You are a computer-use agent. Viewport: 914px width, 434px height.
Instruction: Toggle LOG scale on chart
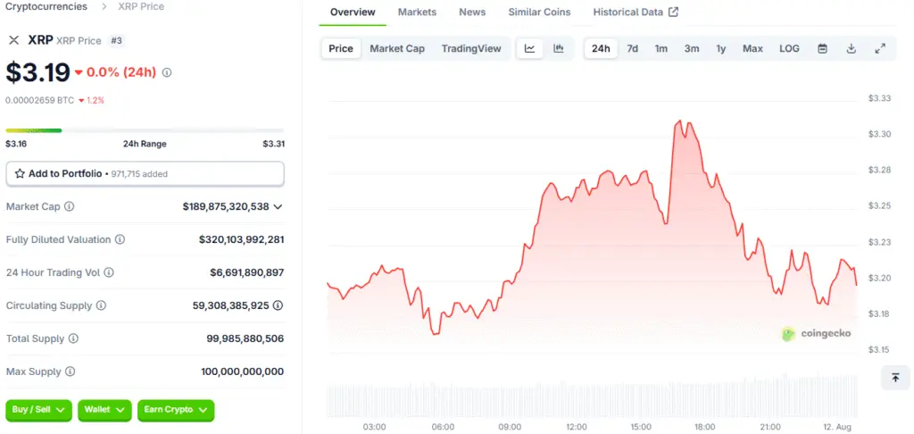point(789,49)
